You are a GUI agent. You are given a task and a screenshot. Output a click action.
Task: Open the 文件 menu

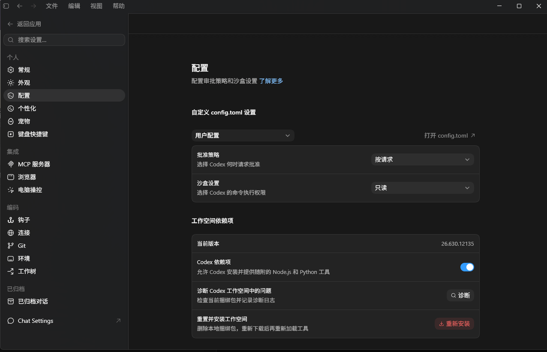coord(52,6)
